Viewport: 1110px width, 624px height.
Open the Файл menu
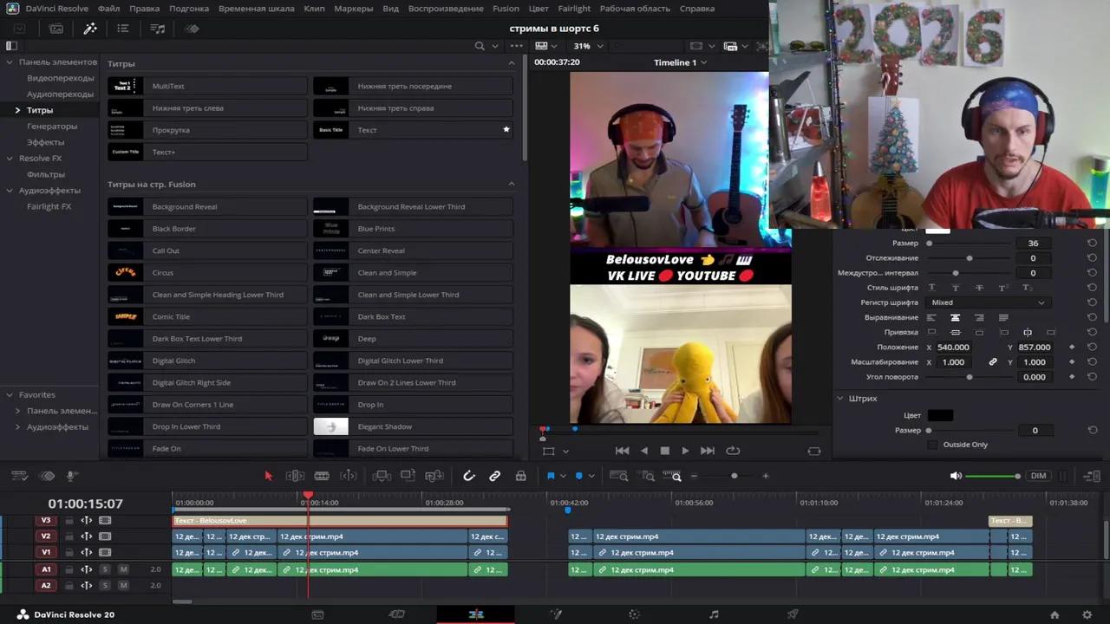coord(109,8)
